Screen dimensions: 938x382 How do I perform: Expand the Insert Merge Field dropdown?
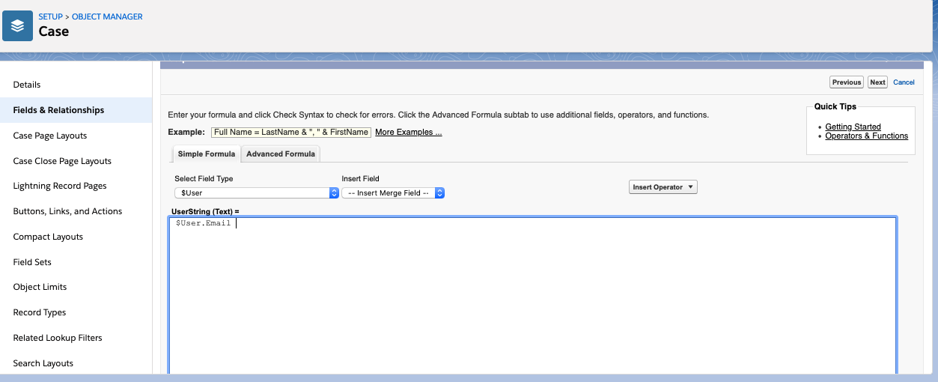coord(393,193)
